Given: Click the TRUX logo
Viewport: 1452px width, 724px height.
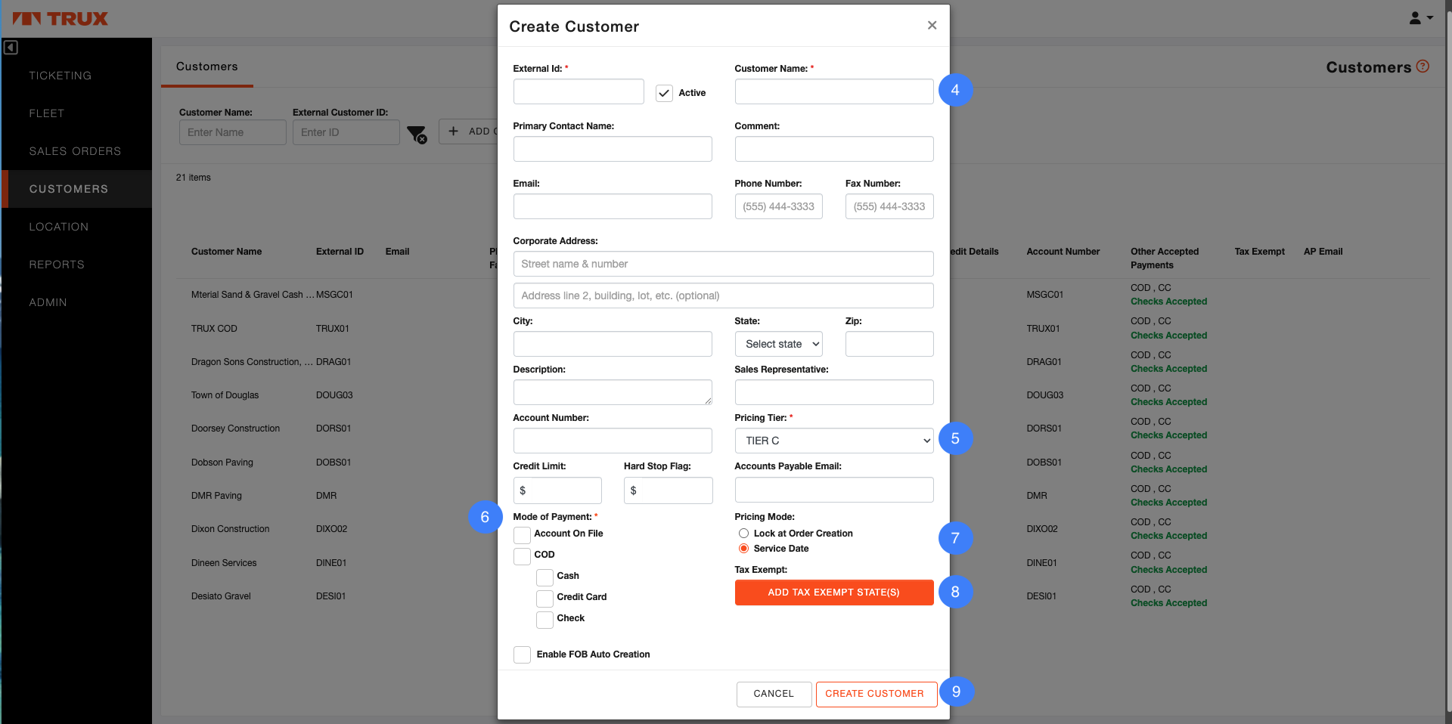Looking at the screenshot, I should click(x=60, y=19).
